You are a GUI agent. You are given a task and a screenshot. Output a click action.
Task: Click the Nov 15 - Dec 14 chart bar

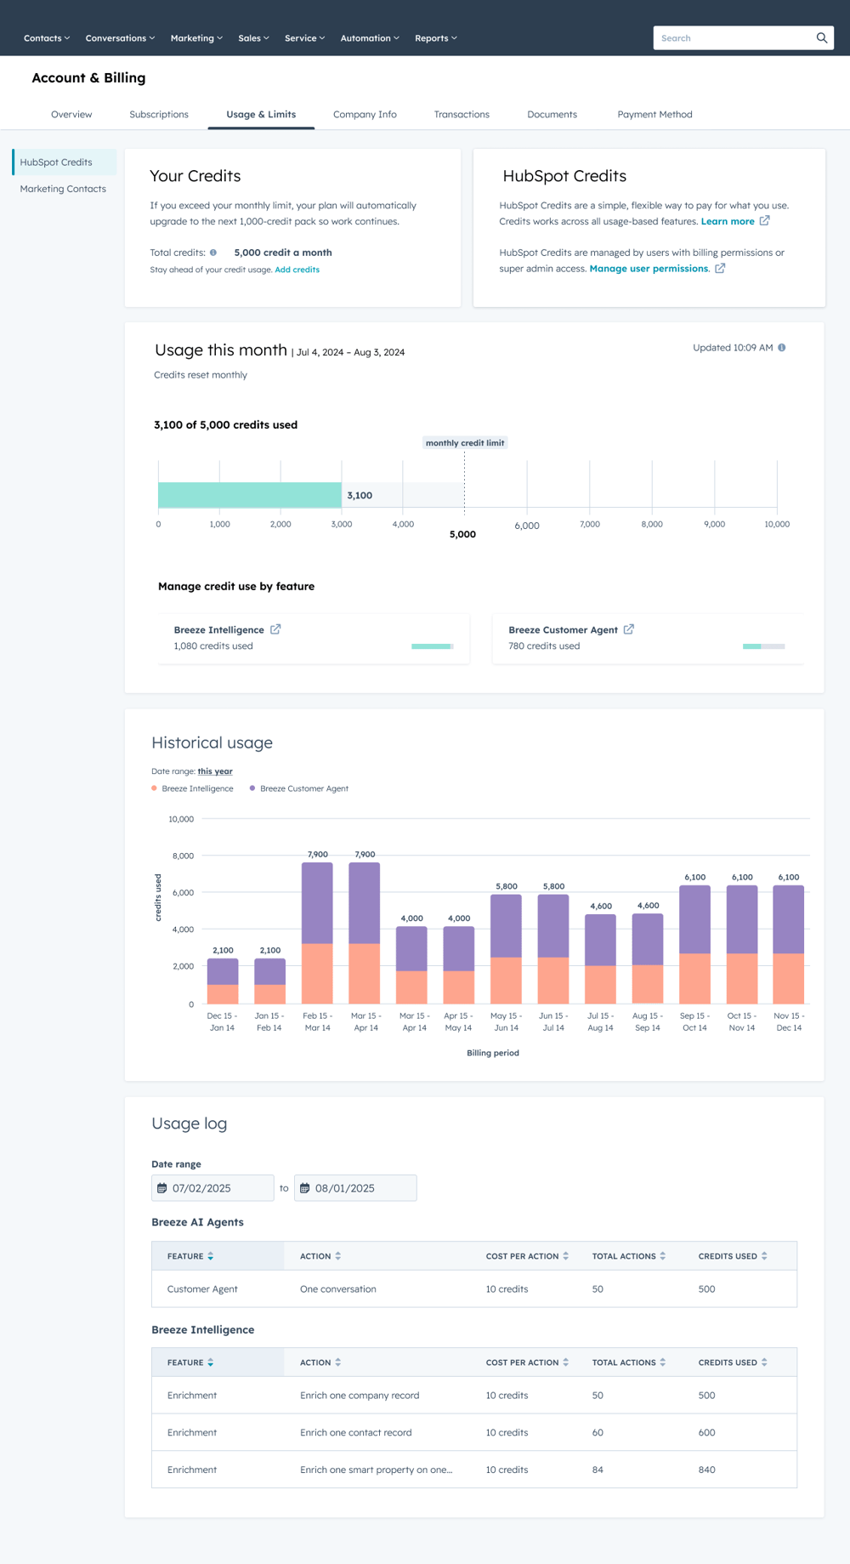(x=788, y=945)
